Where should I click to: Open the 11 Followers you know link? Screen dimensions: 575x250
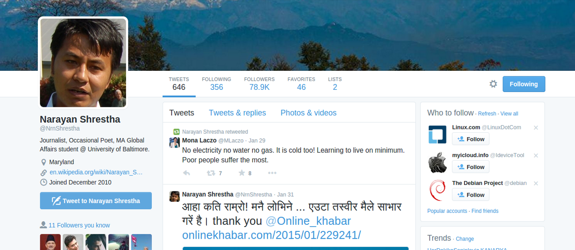click(79, 225)
